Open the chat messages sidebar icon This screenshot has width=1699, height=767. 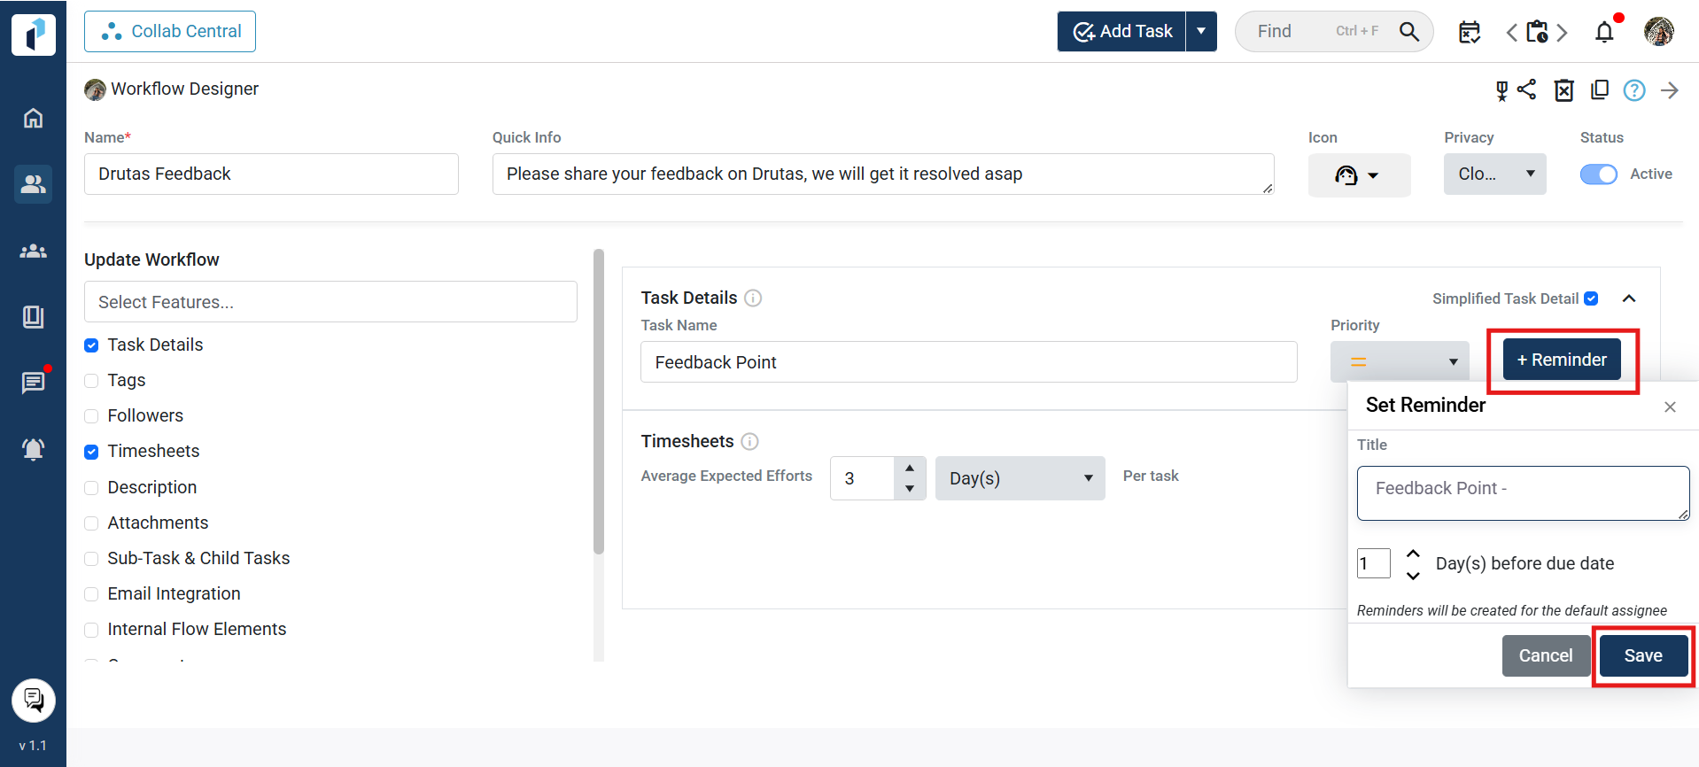pos(33,383)
